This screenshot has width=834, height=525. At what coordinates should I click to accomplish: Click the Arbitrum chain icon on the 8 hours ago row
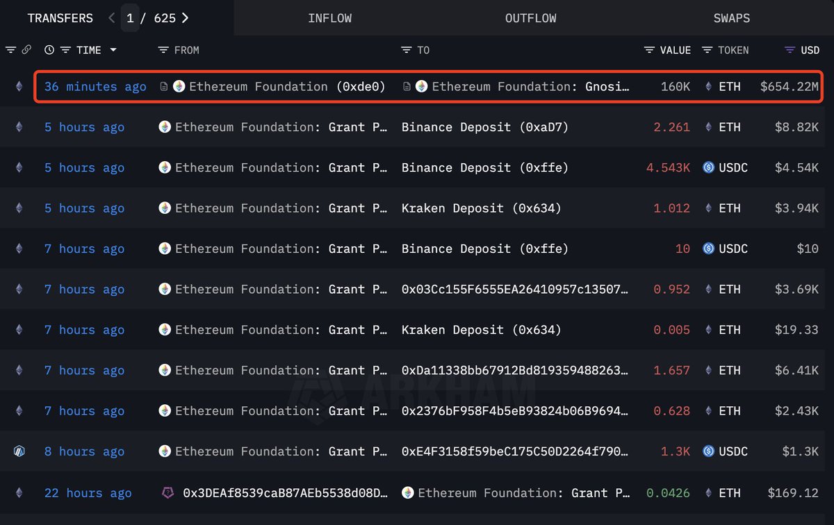pos(19,451)
